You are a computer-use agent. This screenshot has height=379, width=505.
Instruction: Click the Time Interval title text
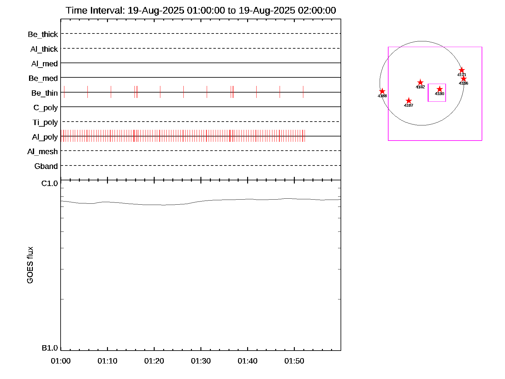(201, 10)
